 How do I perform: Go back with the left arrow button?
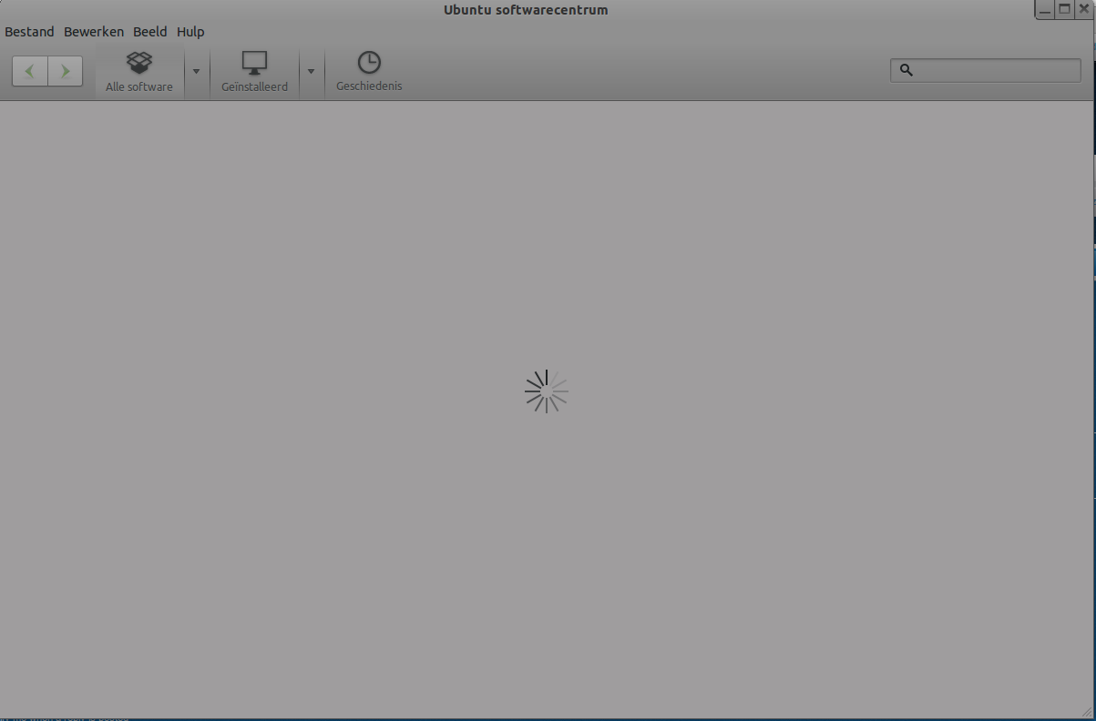click(30, 71)
